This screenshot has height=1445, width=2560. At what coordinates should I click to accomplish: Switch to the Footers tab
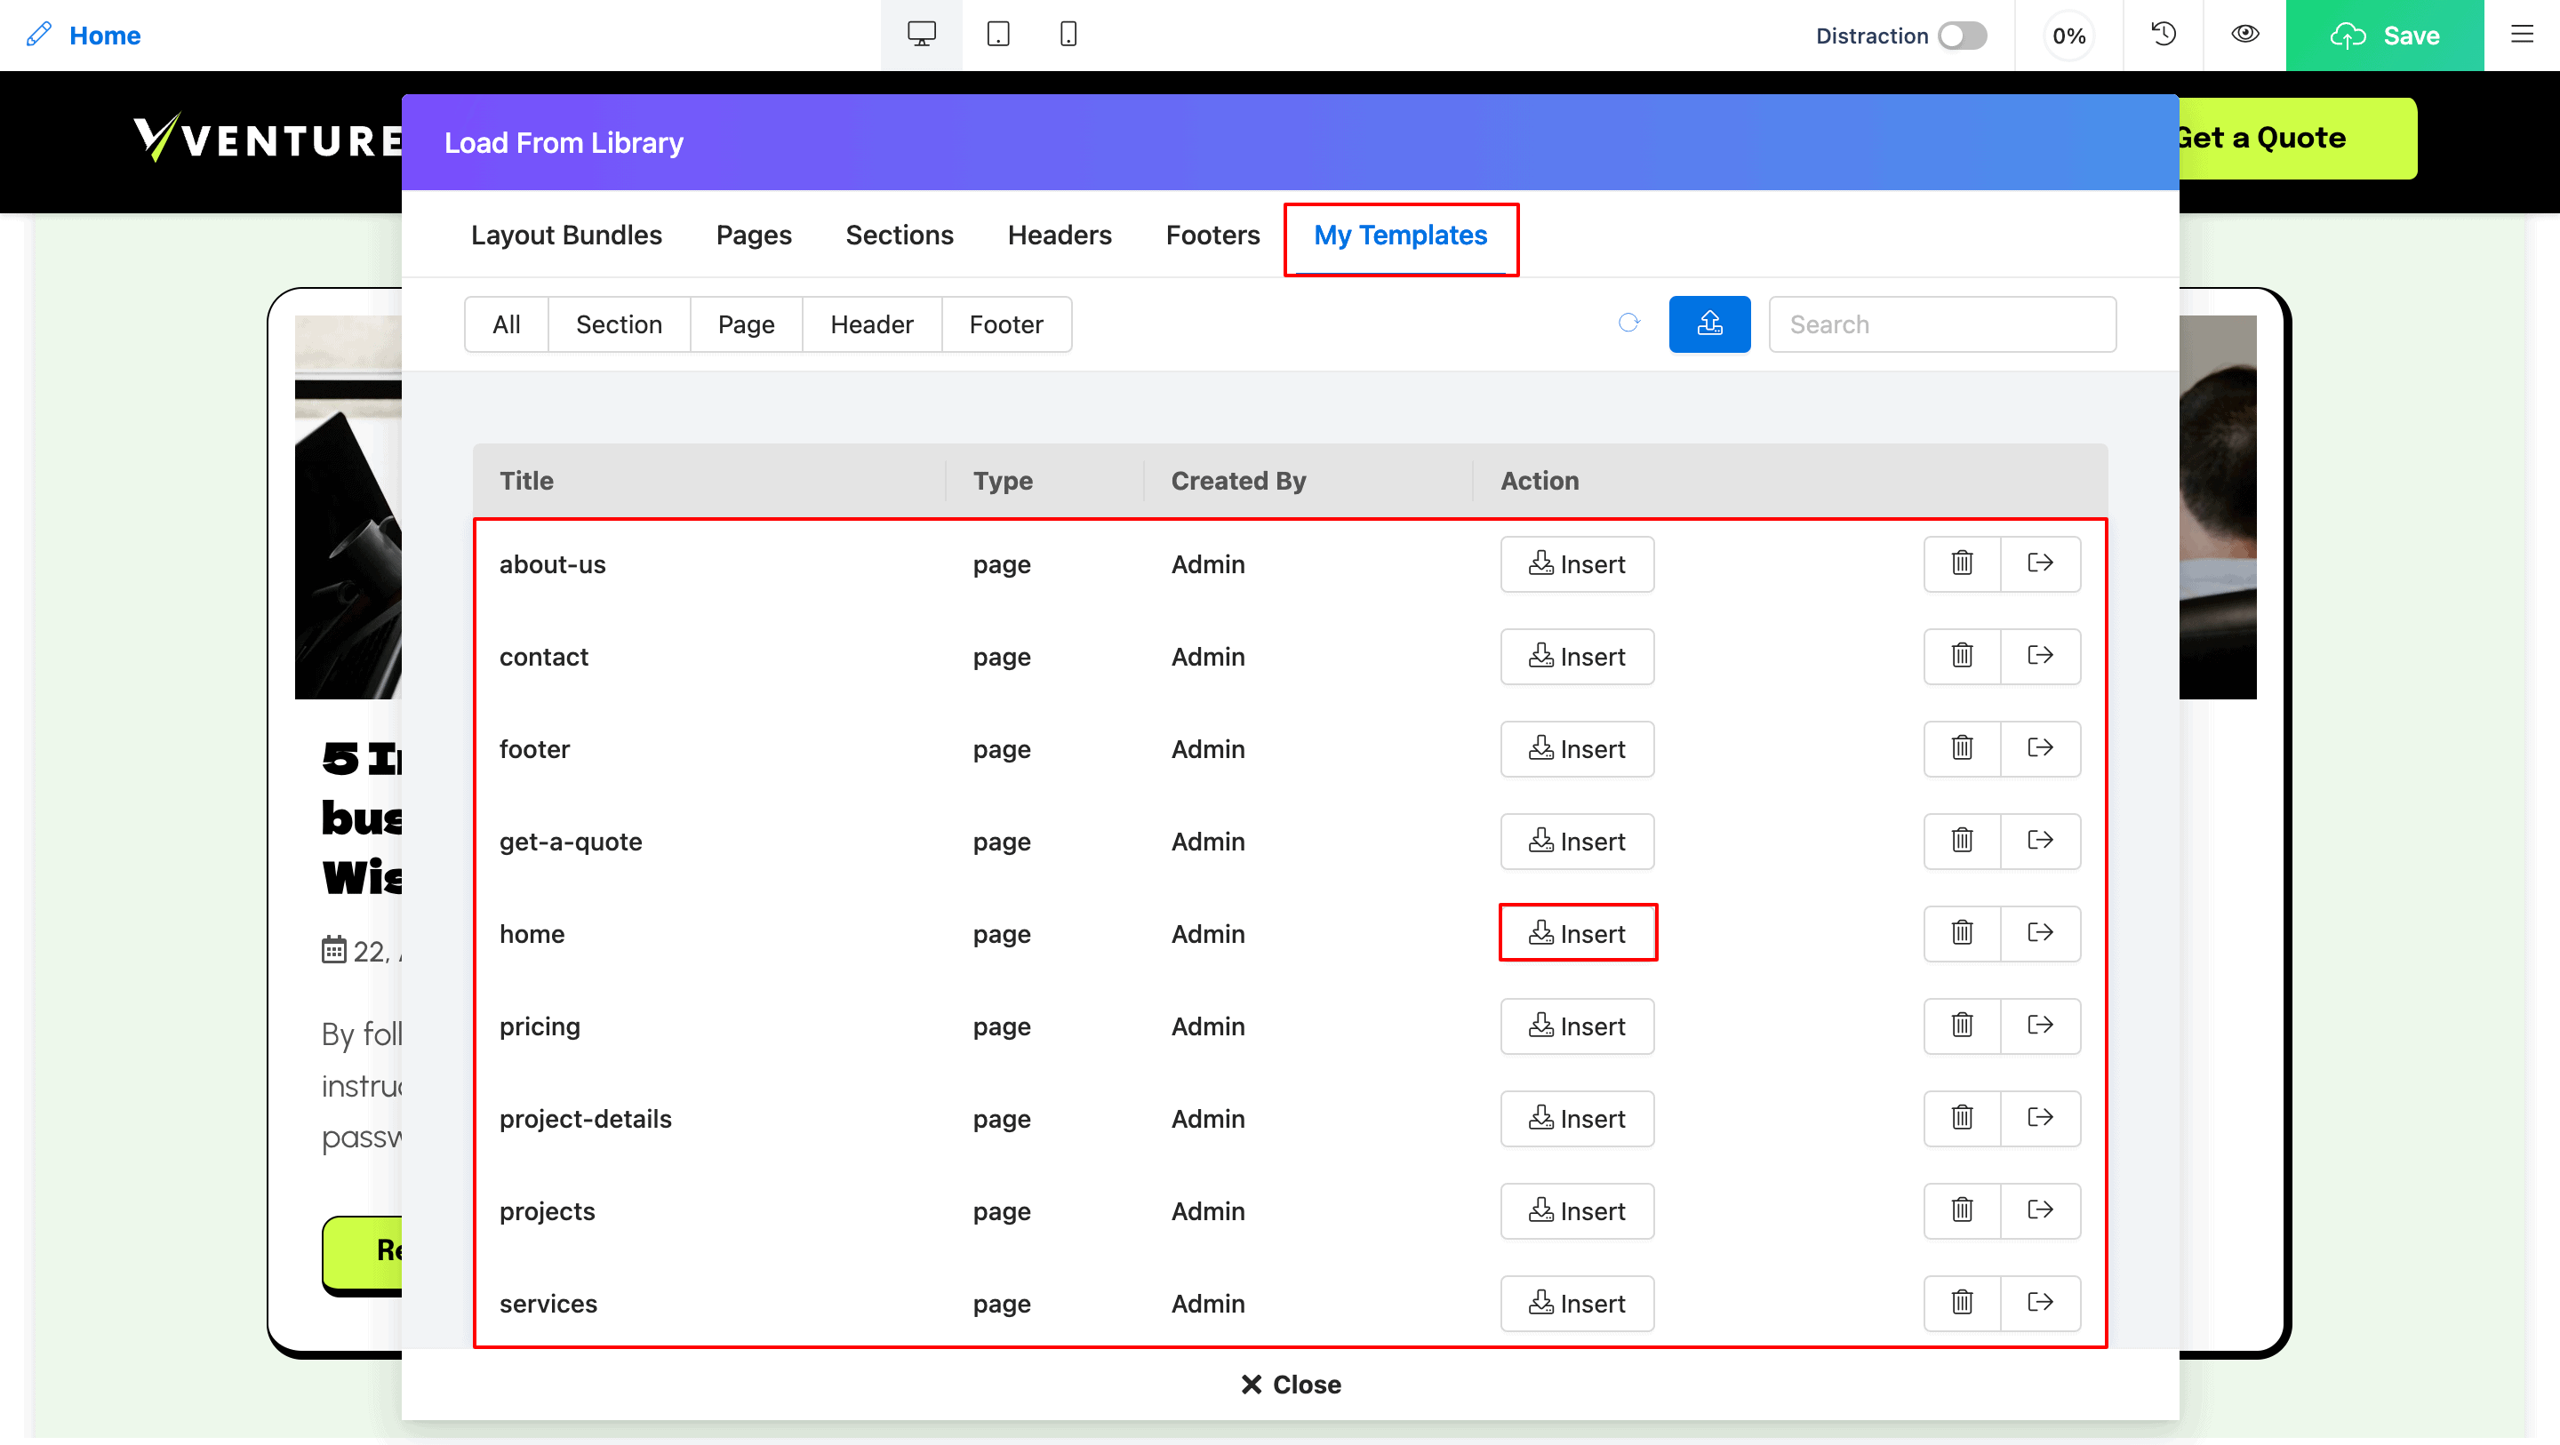click(x=1212, y=236)
